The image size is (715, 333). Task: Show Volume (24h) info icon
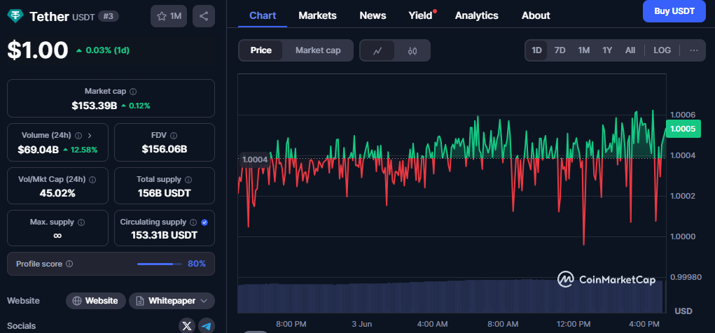(78, 135)
